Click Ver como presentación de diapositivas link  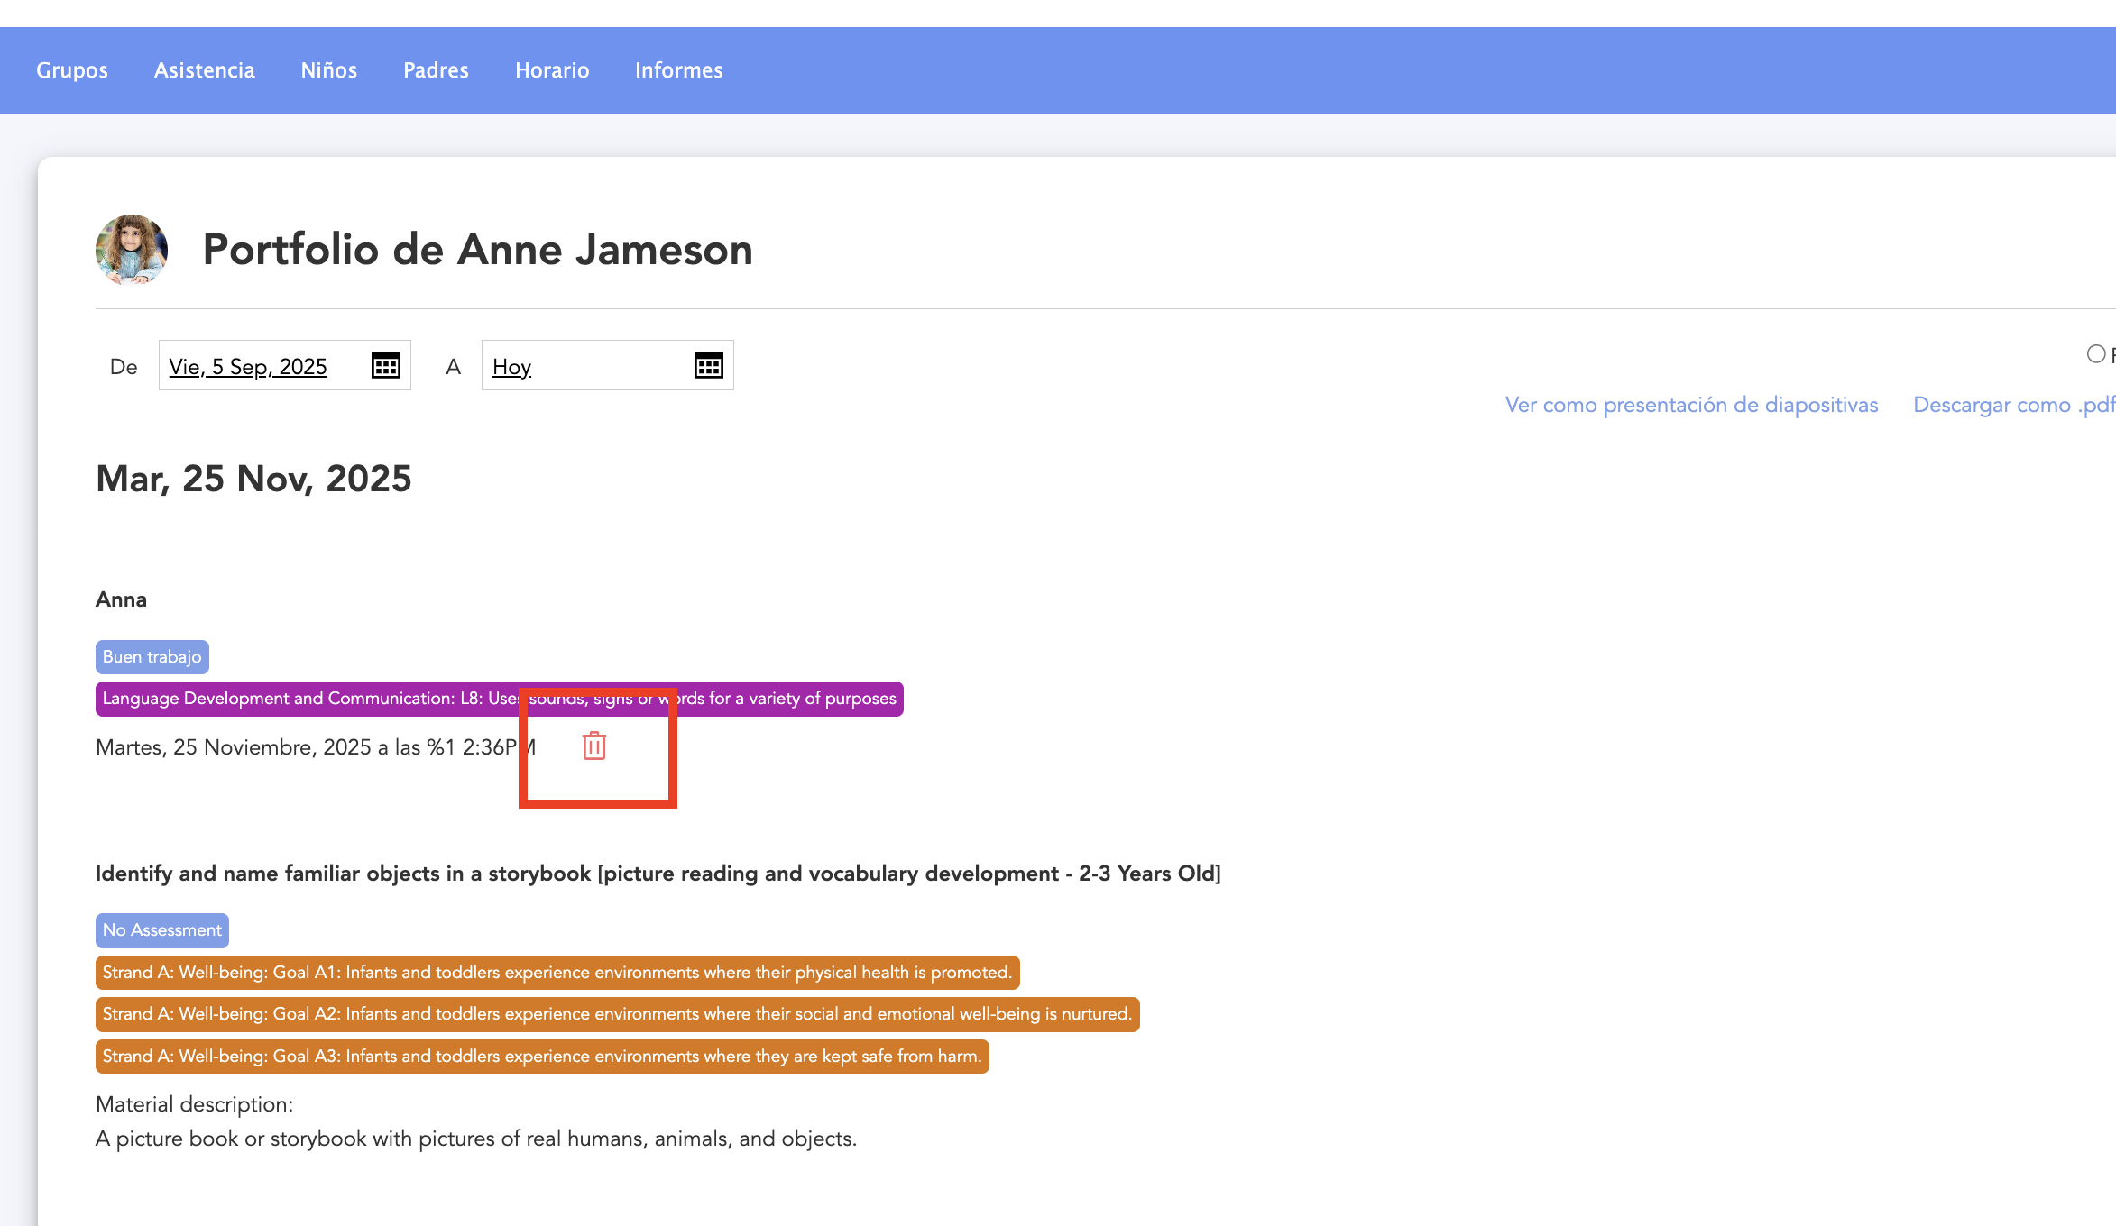(x=1691, y=405)
